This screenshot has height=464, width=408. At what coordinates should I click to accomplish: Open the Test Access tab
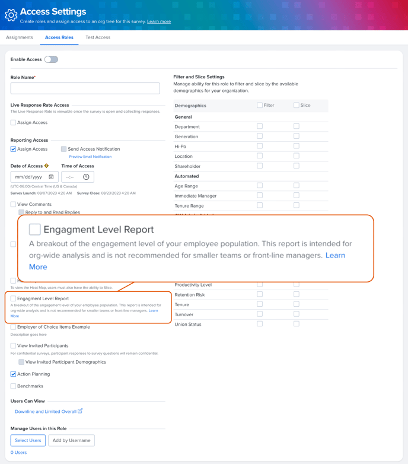[x=98, y=37]
